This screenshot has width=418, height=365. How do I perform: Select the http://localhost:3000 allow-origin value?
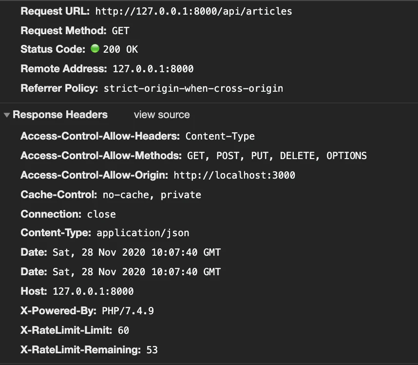click(x=234, y=175)
